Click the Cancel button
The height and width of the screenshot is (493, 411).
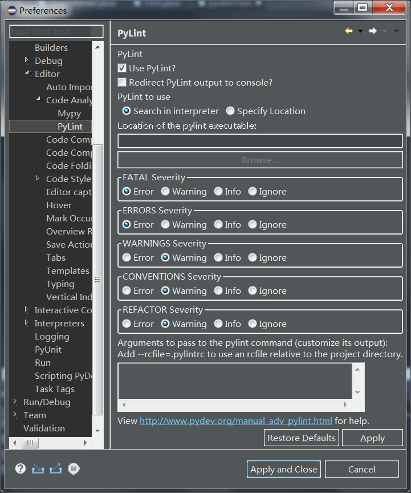click(361, 469)
